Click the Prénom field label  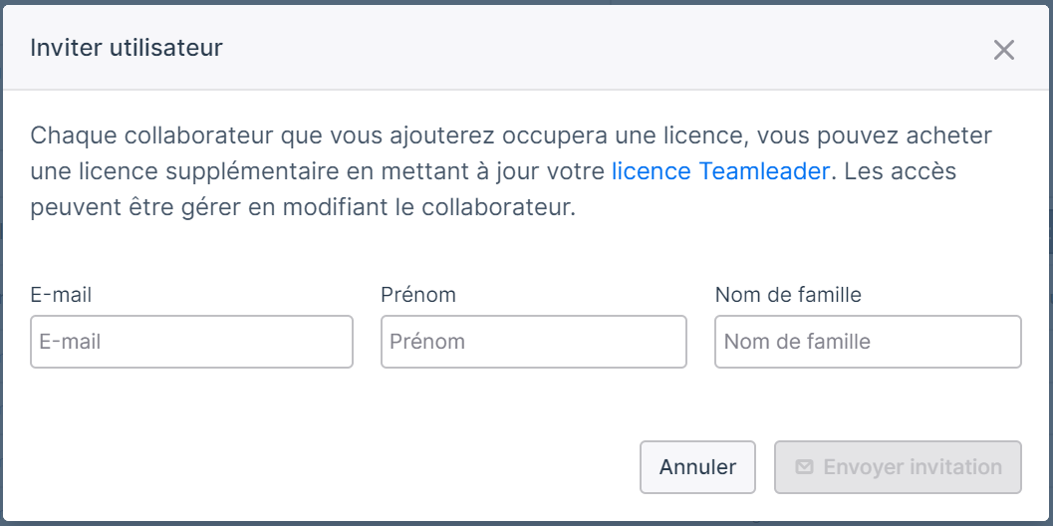[417, 294]
